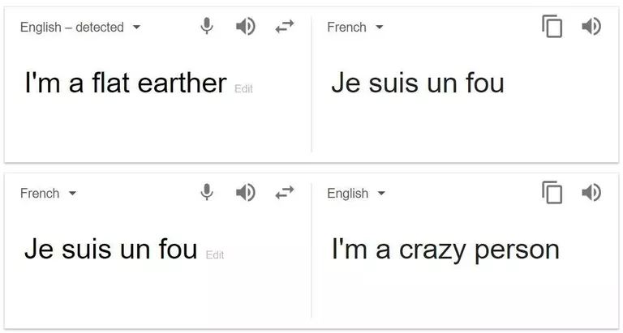623x333 pixels.
Task: Select the 'I'm a crazy person' translated text
Action: click(x=445, y=250)
